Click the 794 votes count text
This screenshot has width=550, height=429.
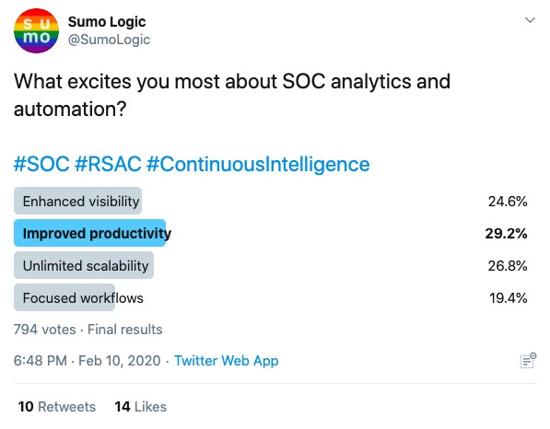[44, 330]
